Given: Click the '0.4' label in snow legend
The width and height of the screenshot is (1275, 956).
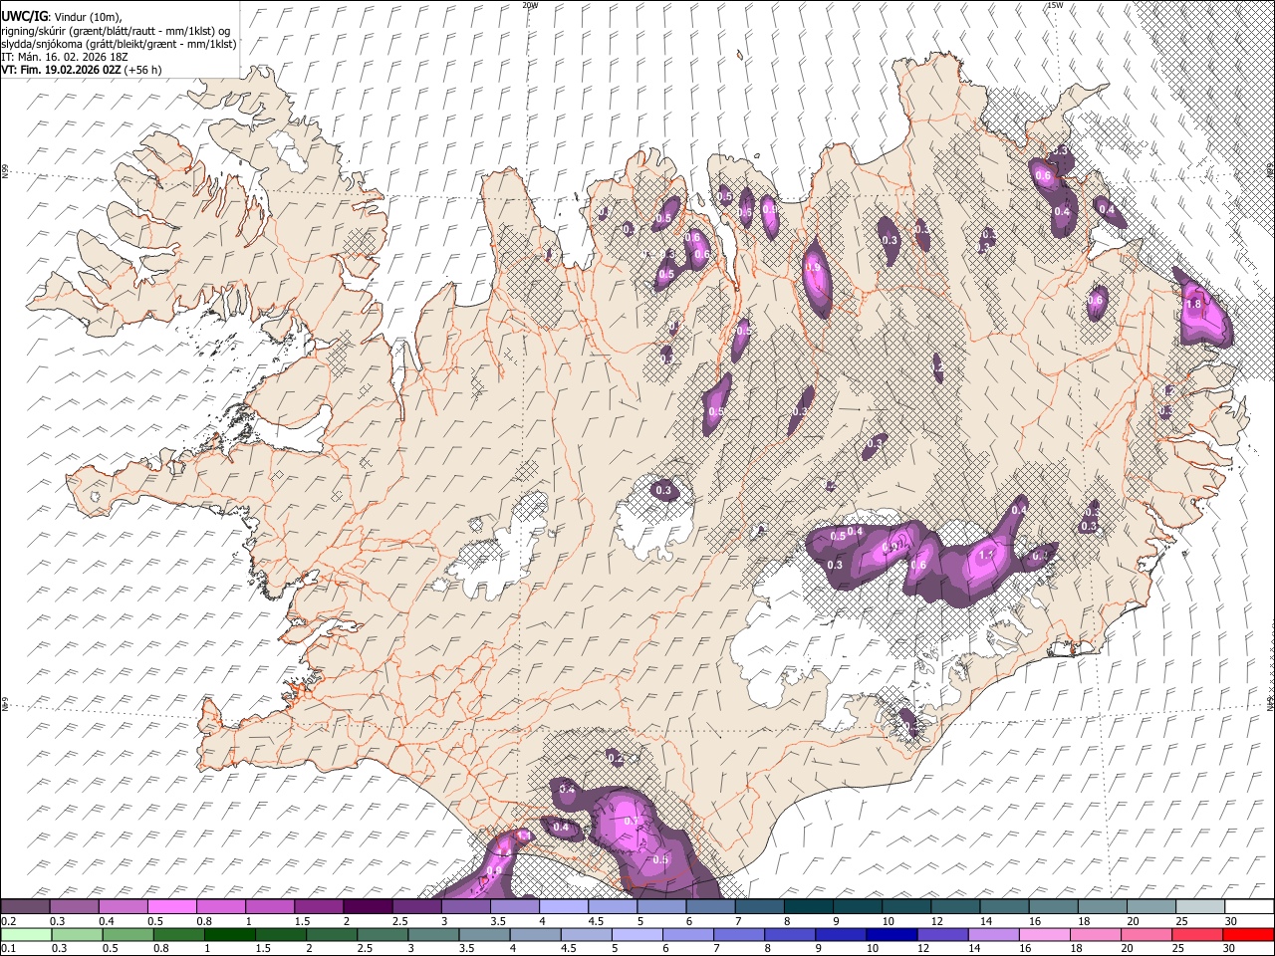Looking at the screenshot, I should tap(106, 921).
